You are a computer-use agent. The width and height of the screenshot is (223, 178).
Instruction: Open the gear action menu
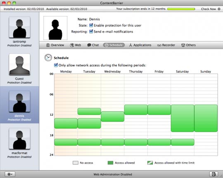pos(10,174)
